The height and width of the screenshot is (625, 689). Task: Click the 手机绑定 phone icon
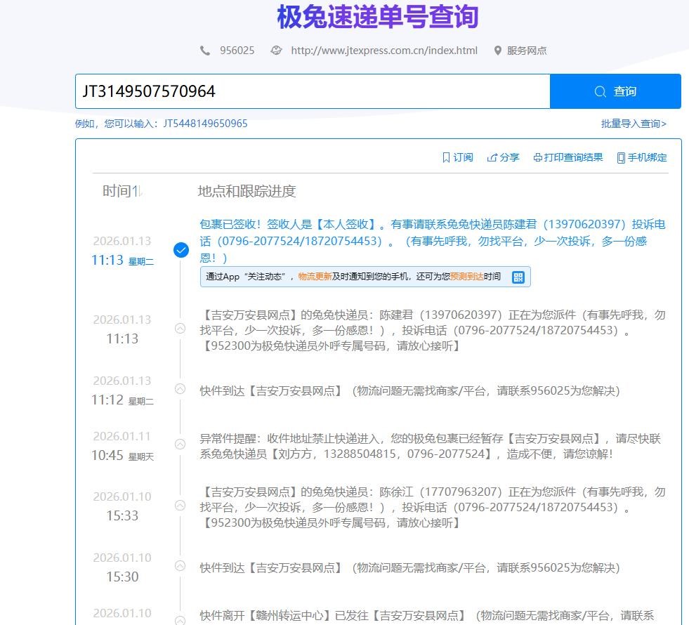[621, 158]
